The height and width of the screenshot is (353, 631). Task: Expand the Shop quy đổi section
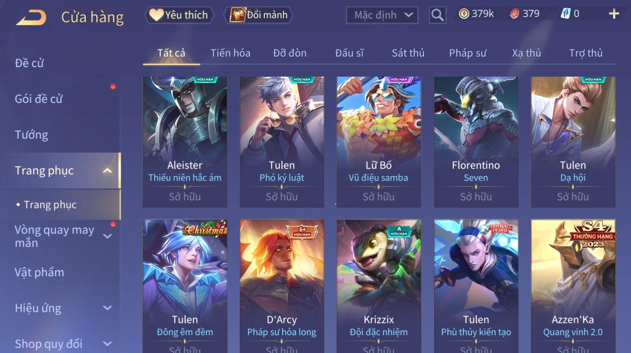[x=107, y=343]
